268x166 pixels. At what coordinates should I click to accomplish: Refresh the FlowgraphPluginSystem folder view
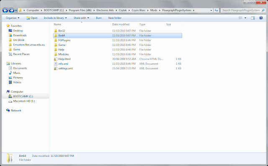tap(216, 10)
